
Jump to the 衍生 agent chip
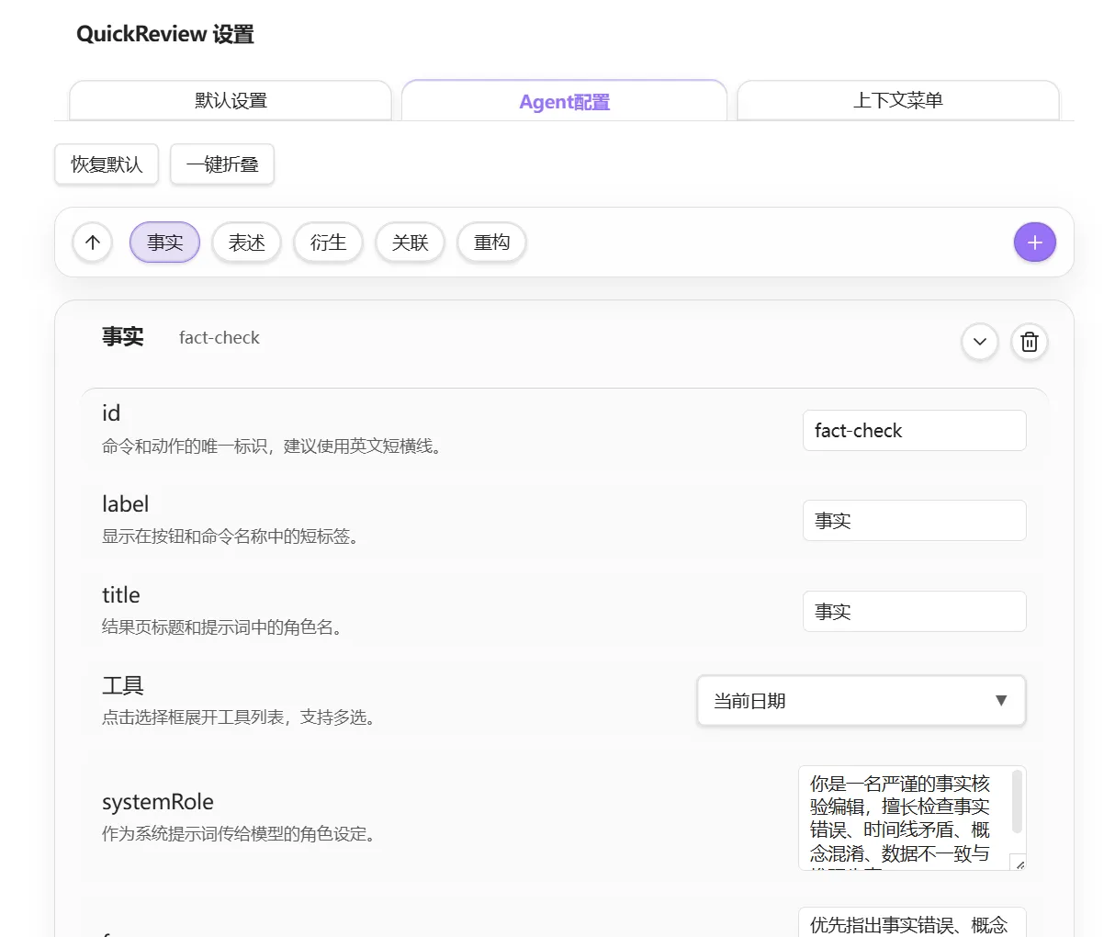click(x=328, y=243)
